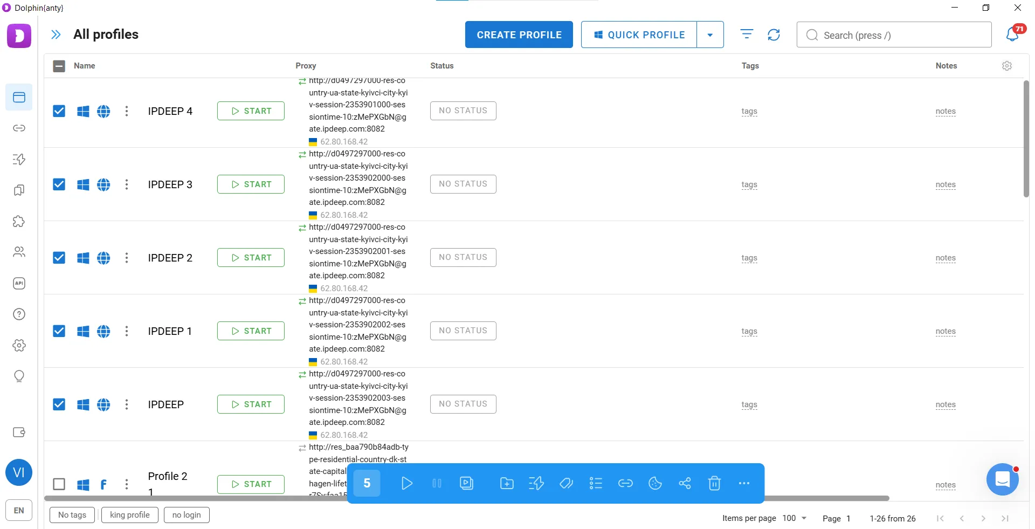Open table column settings gear
This screenshot has width=1035, height=529.
[1007, 66]
